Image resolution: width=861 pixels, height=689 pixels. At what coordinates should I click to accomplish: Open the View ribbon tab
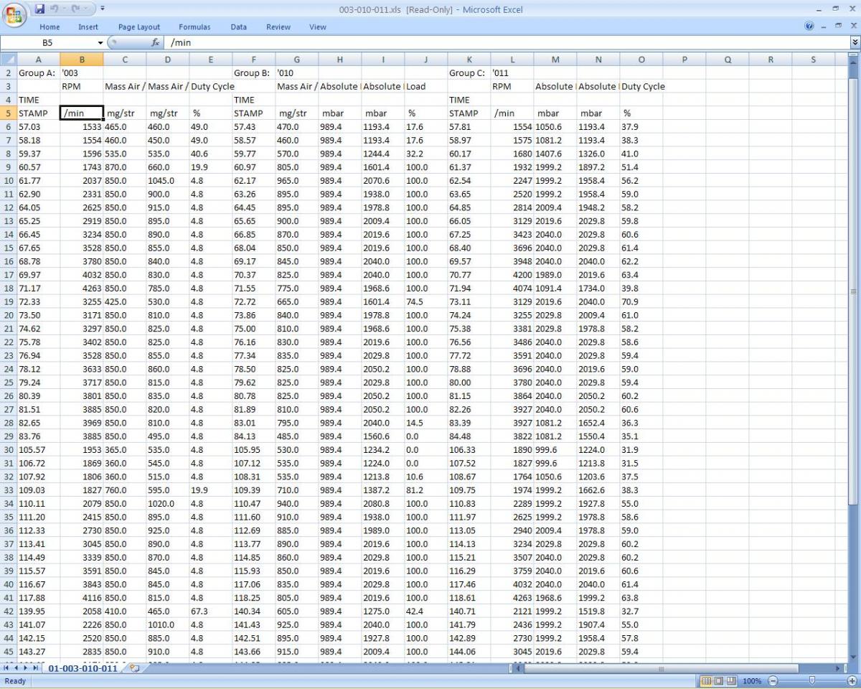(x=318, y=27)
